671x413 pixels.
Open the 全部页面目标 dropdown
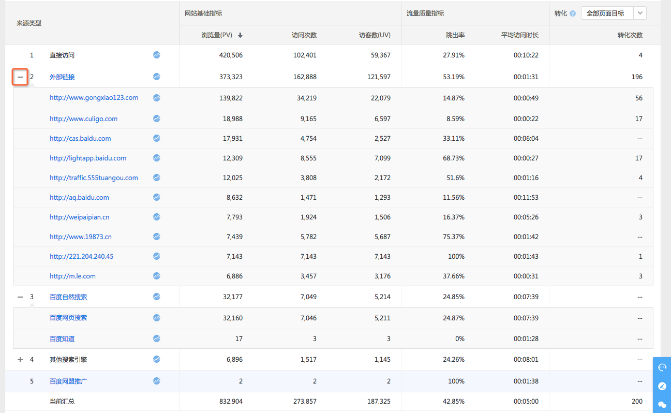[x=614, y=13]
